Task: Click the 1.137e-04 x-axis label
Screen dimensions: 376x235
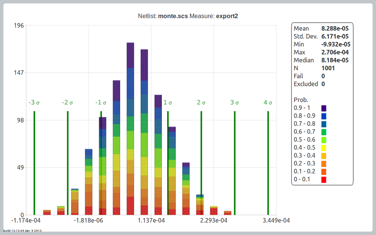Action: [151, 221]
